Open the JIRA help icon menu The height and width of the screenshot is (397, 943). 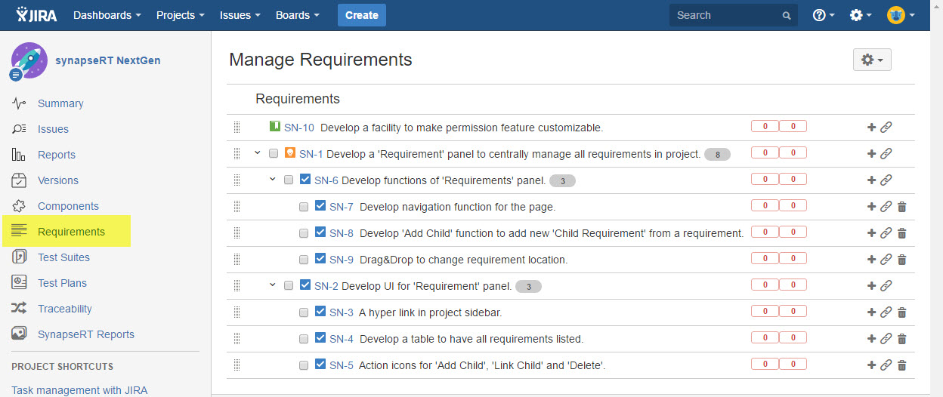tap(823, 15)
